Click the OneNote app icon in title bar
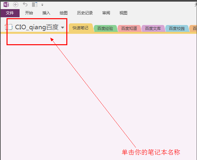This screenshot has height=160, width=197. 7,5
